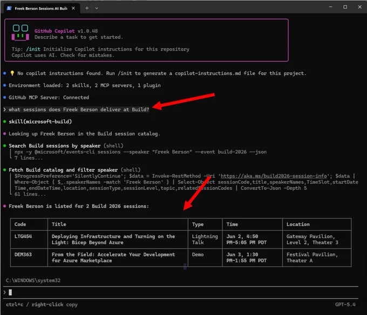Minimize the terminal window
The width and height of the screenshot is (367, 315).
330,7
